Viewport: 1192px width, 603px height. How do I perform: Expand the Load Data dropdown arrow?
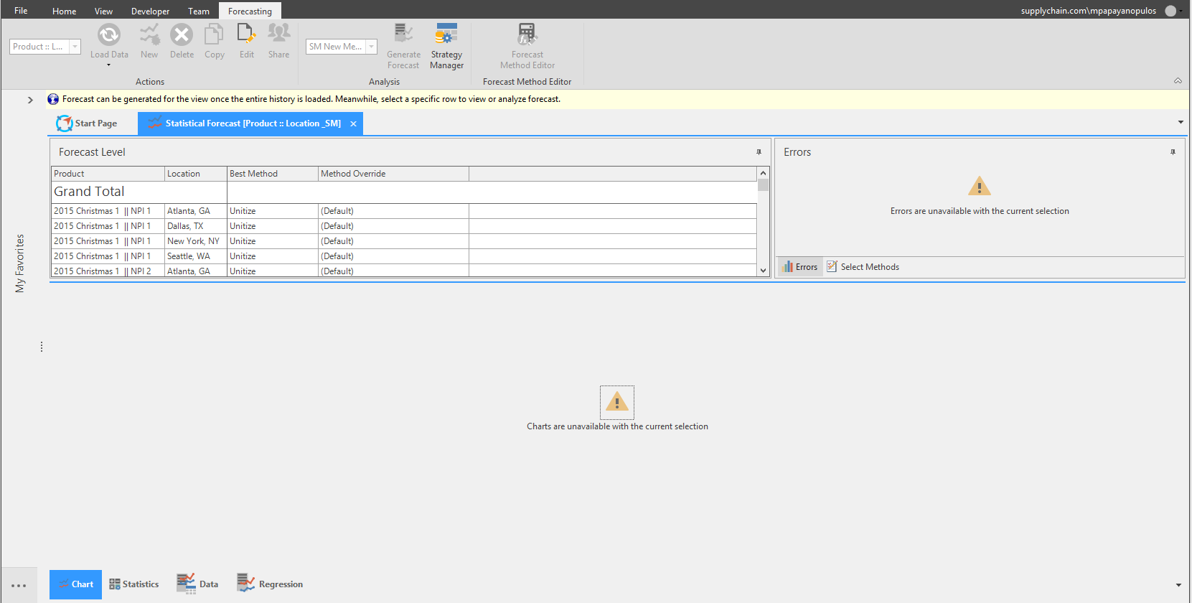(109, 65)
